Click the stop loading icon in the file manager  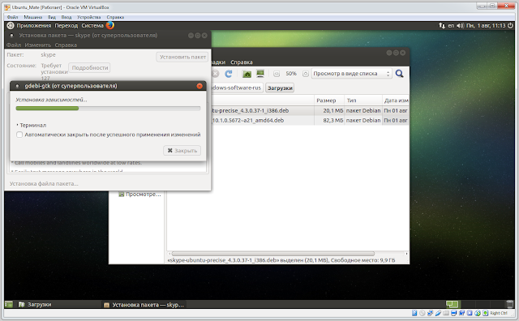pos(216,74)
